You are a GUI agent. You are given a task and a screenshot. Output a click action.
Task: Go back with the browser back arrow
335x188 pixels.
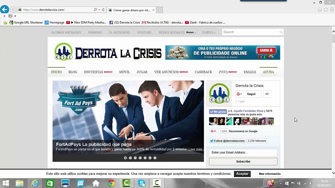[4, 10]
